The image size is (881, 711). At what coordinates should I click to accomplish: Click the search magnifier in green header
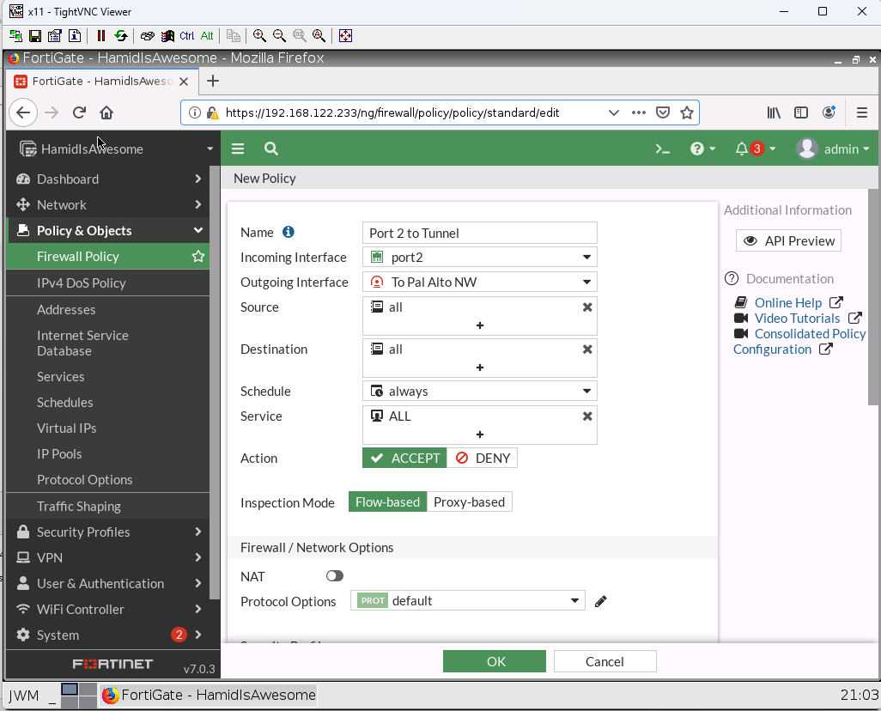pos(271,149)
